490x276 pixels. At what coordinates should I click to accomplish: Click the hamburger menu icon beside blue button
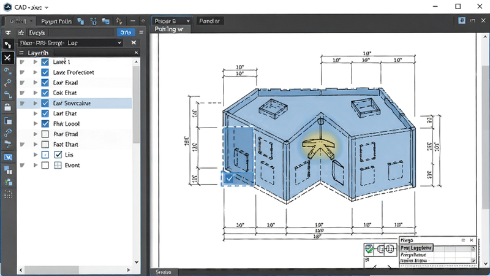(141, 33)
